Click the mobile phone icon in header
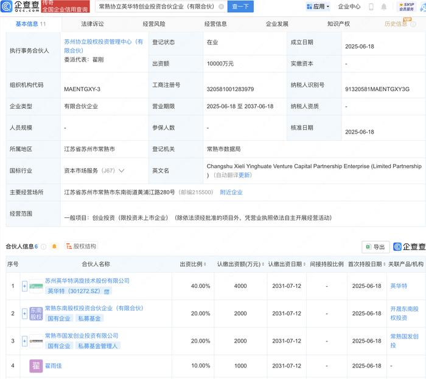Image resolution: width=426 pixels, height=379 pixels. [371, 7]
